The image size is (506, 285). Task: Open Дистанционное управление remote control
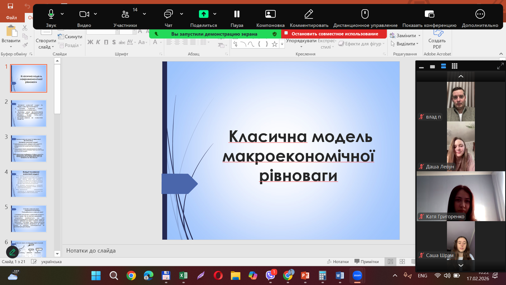pyautogui.click(x=365, y=14)
